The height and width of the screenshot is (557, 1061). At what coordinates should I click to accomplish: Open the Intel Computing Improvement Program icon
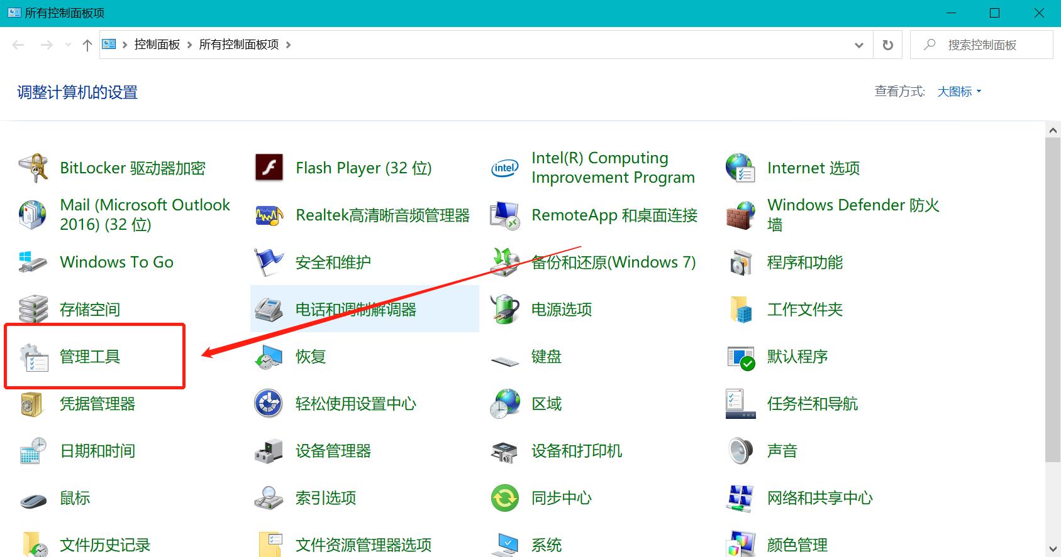pos(504,168)
